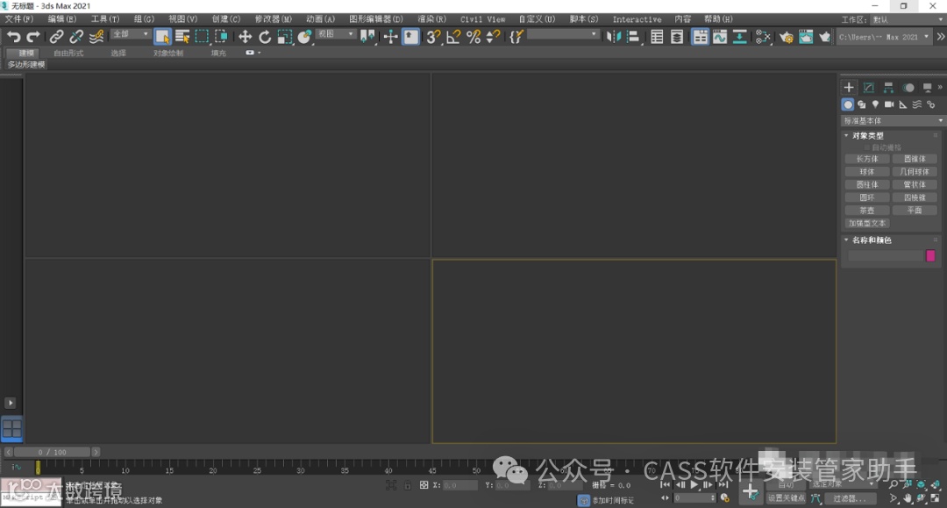The width and height of the screenshot is (947, 508).
Task: Open the project path dropdown
Action: (884, 37)
